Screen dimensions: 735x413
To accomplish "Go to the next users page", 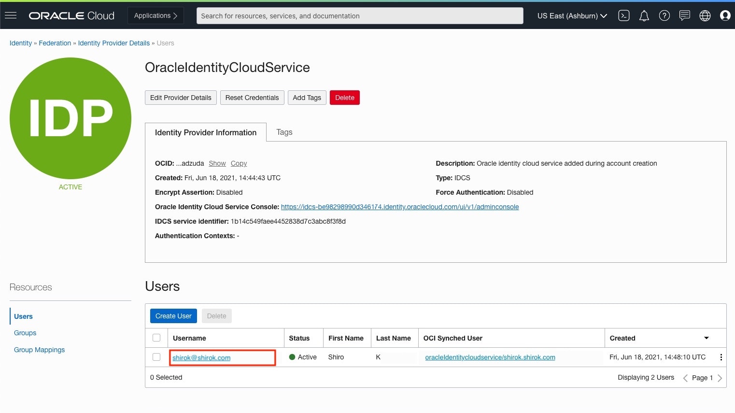I will (x=720, y=378).
